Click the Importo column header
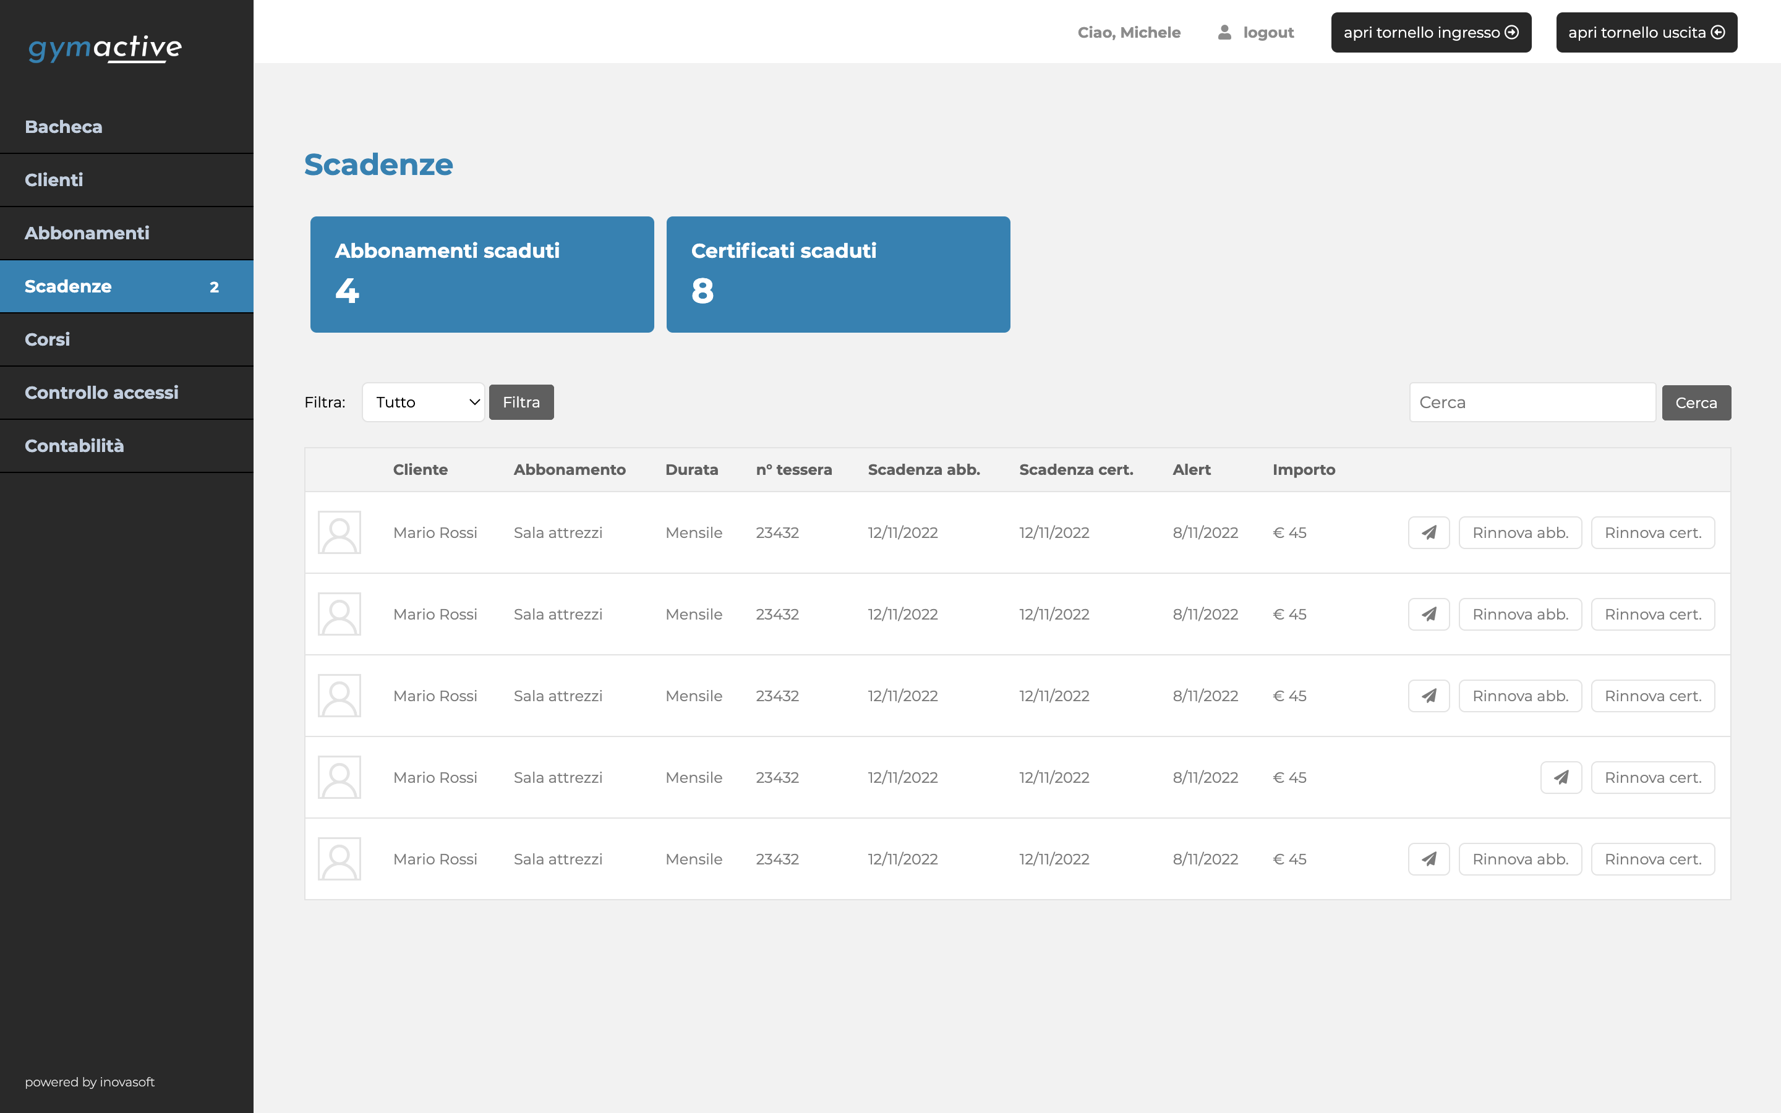Screen dimensions: 1781x1113 (x=1304, y=470)
